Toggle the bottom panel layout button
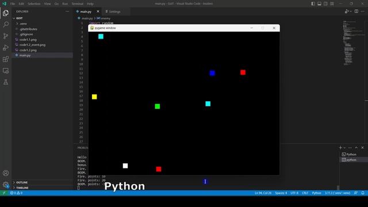 (320, 3)
